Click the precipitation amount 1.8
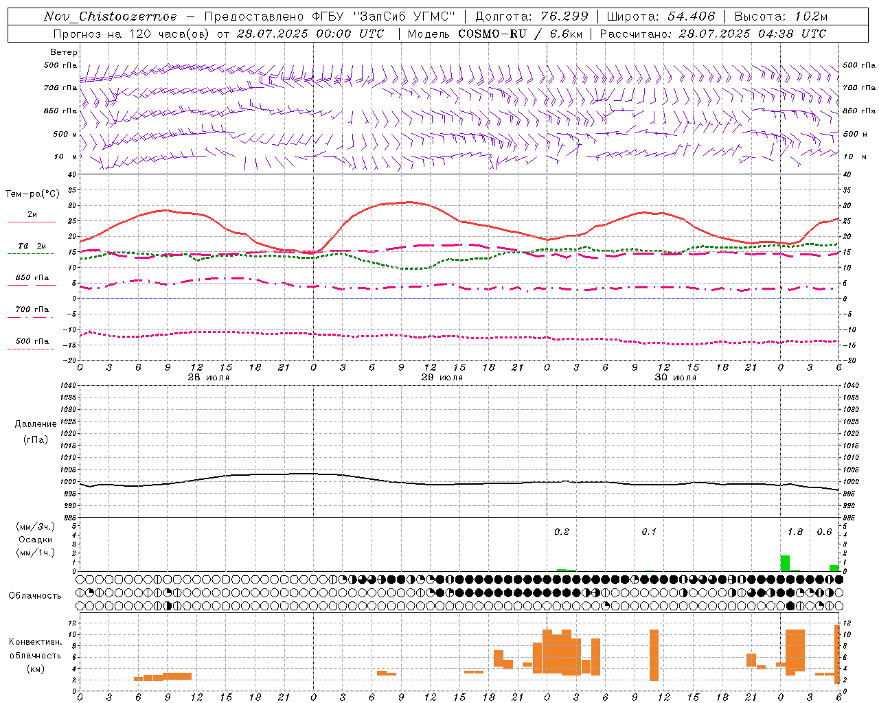 [795, 531]
